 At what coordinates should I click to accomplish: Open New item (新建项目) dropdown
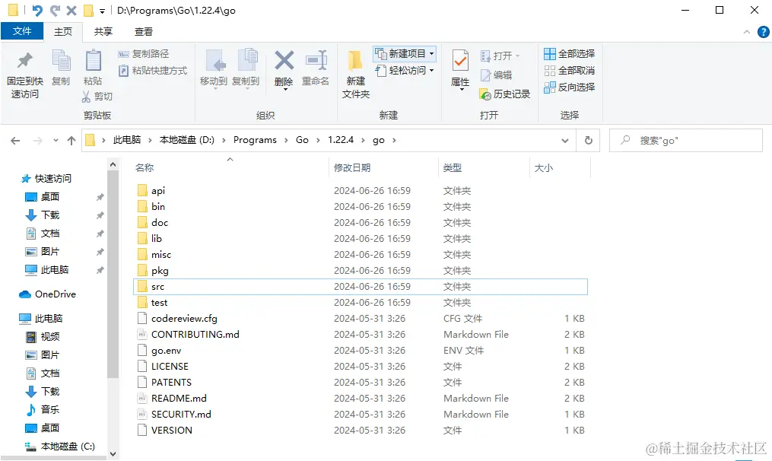click(405, 53)
